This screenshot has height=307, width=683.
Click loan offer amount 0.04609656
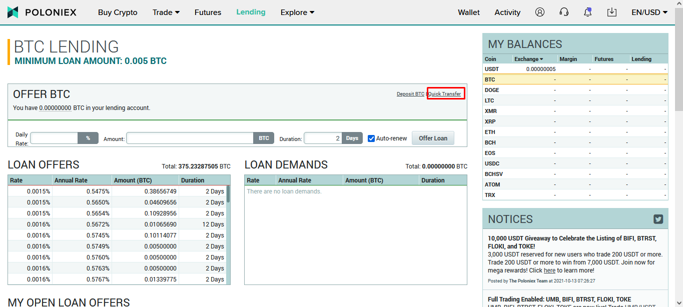click(161, 202)
